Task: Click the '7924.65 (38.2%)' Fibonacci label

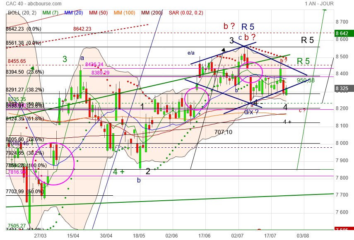Action: point(25,153)
